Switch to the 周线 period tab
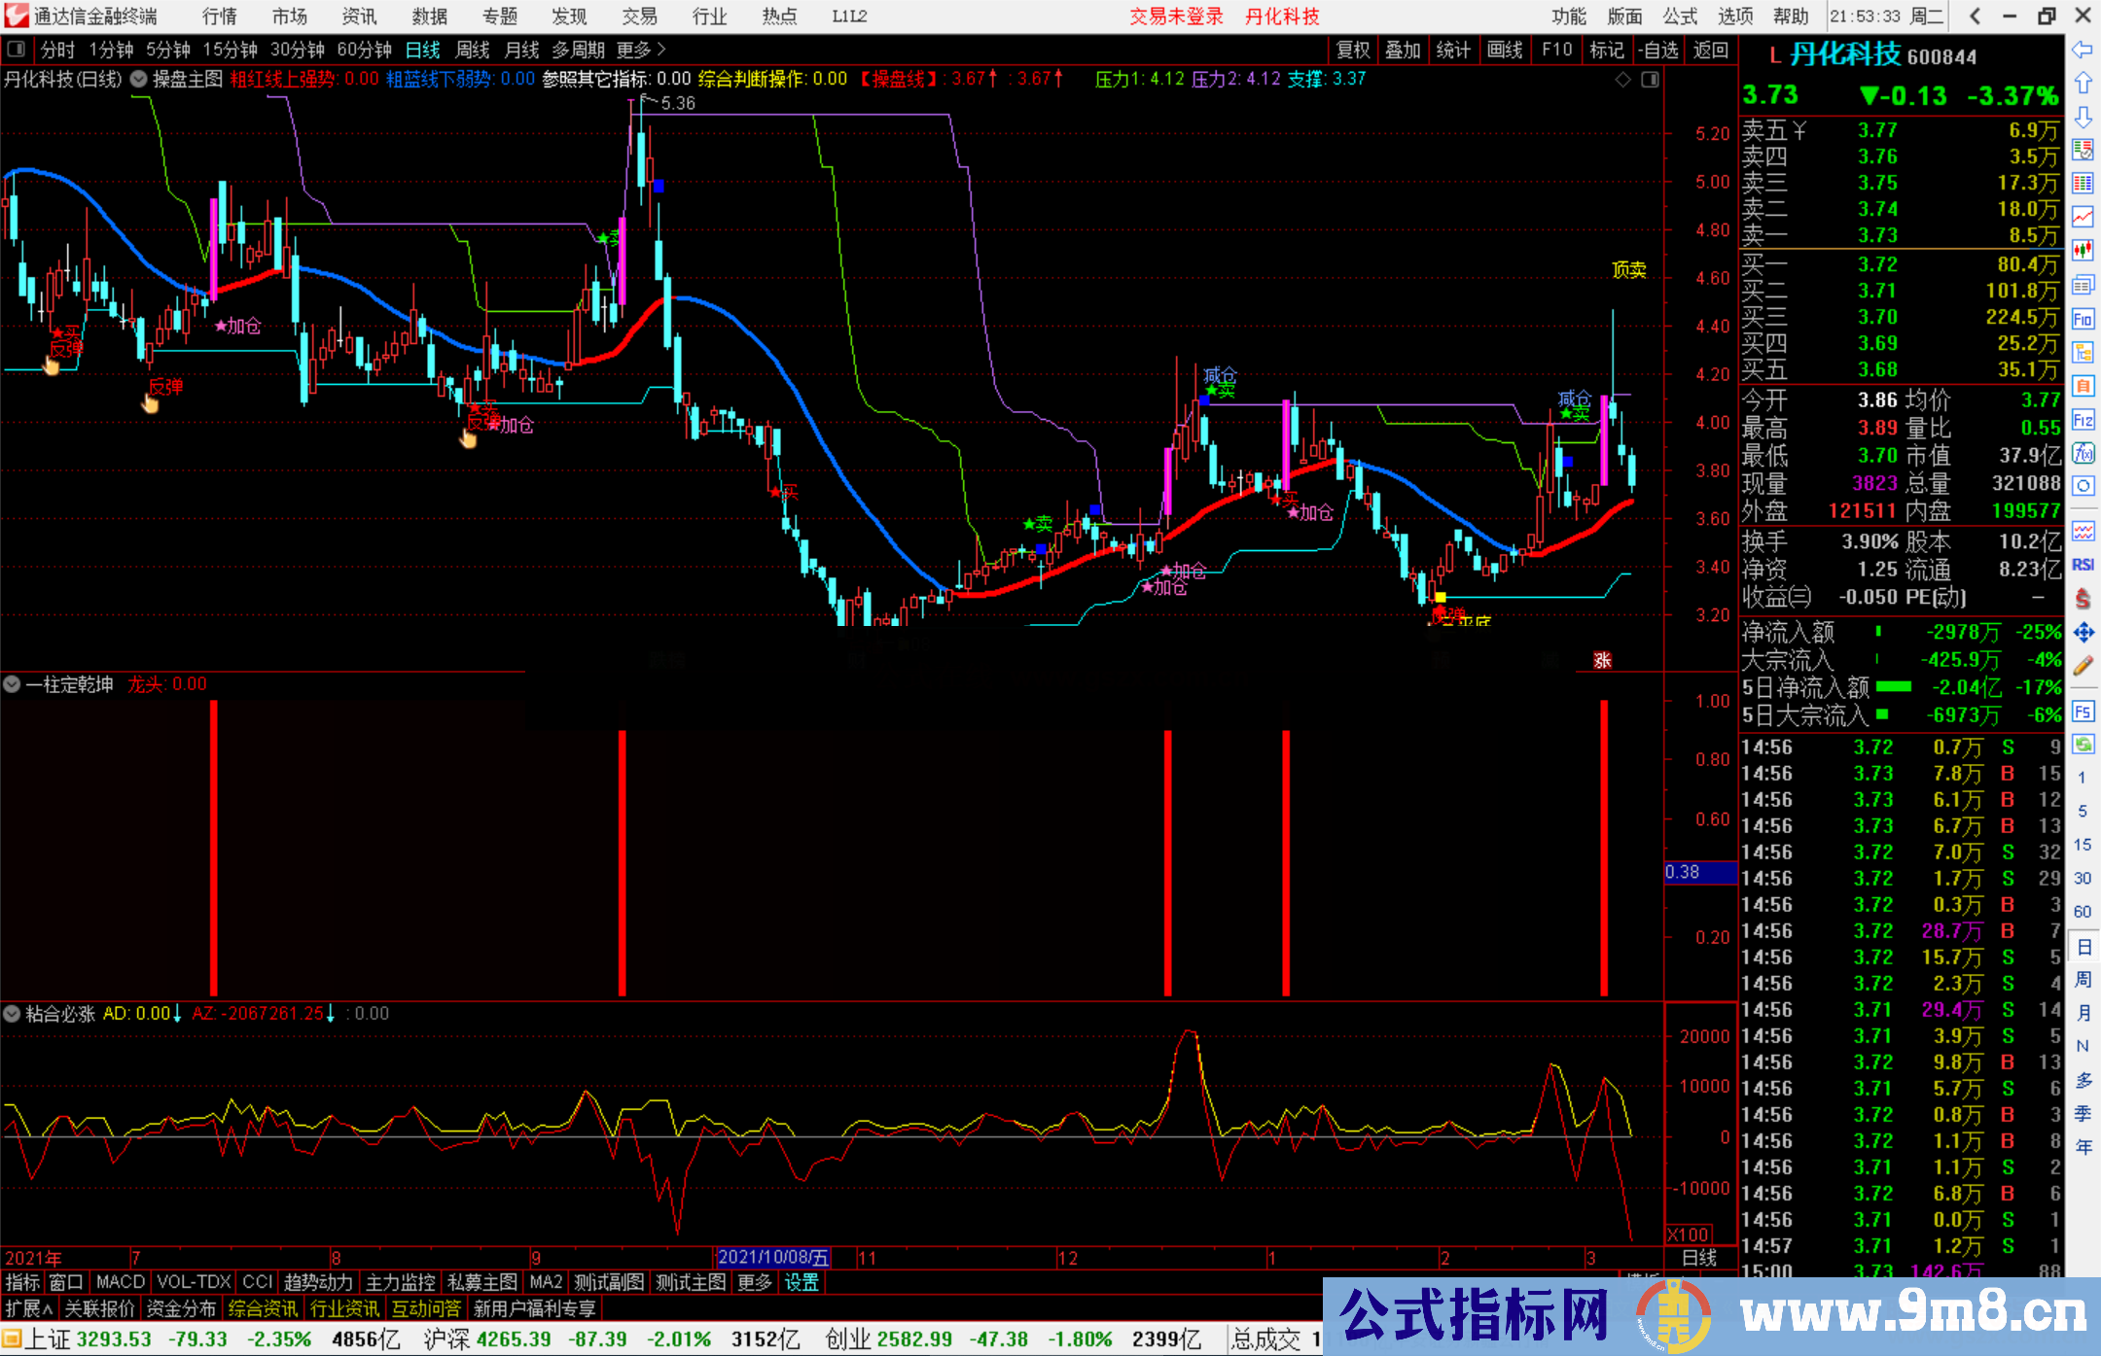This screenshot has height=1356, width=2101. (x=473, y=50)
